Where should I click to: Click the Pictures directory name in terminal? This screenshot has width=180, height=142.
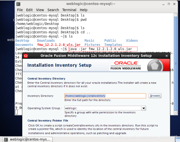92,45
